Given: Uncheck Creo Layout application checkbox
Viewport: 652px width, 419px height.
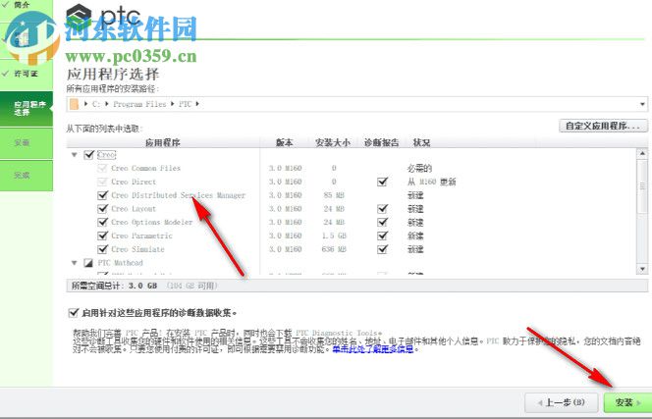Looking at the screenshot, I should coord(102,209).
